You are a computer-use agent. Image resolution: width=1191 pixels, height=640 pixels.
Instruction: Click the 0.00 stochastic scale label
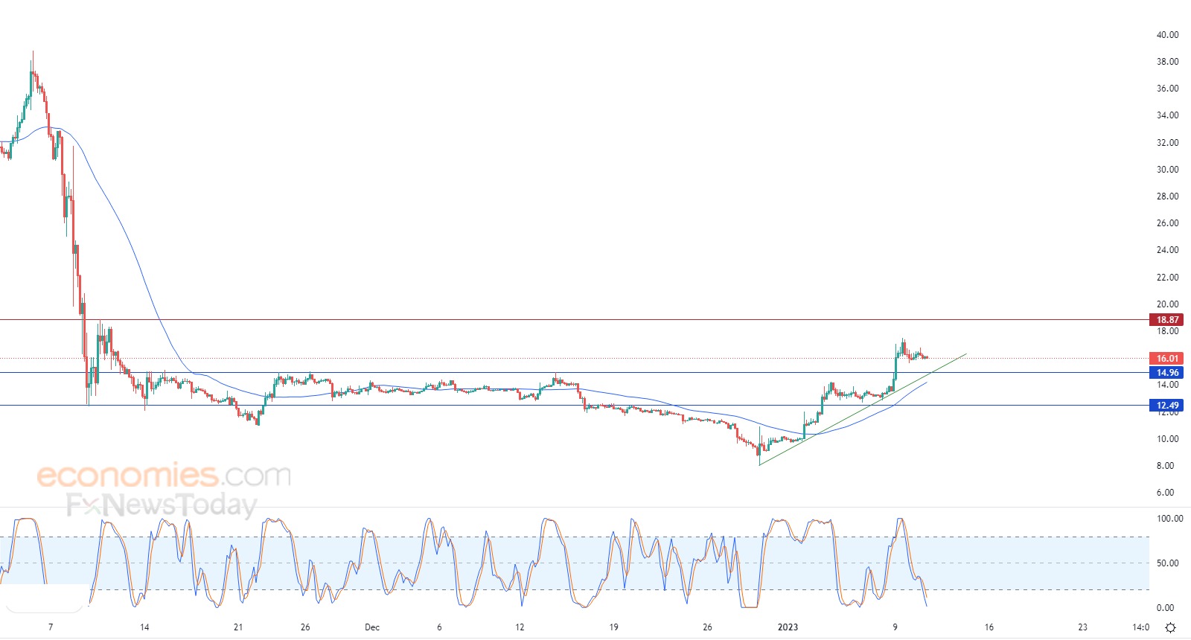[x=1165, y=608]
